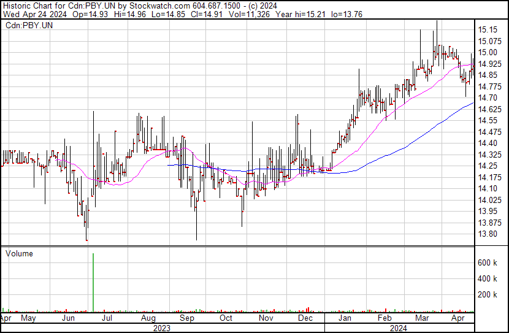Select the Jun month marker on timeline
This screenshot has height=333, width=509.
click(x=68, y=318)
